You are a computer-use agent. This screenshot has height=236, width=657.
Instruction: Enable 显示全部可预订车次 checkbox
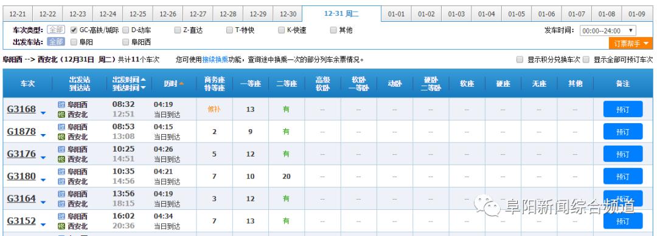pos(586,59)
